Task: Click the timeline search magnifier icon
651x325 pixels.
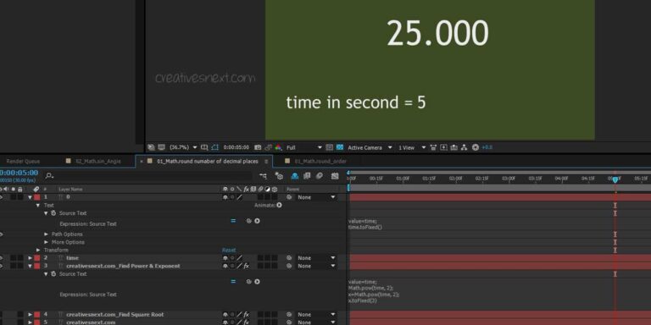Action: click(49, 176)
